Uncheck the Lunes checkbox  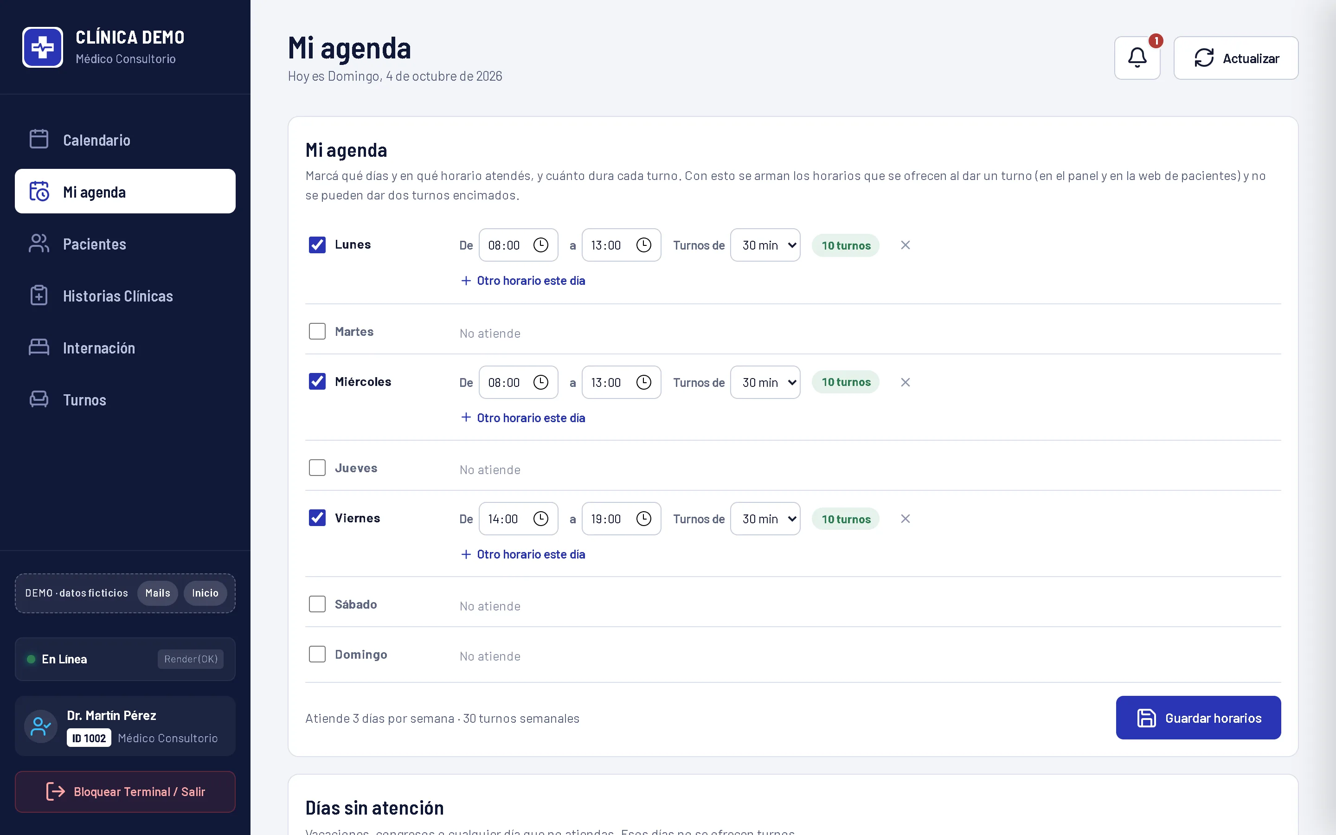pyautogui.click(x=317, y=244)
